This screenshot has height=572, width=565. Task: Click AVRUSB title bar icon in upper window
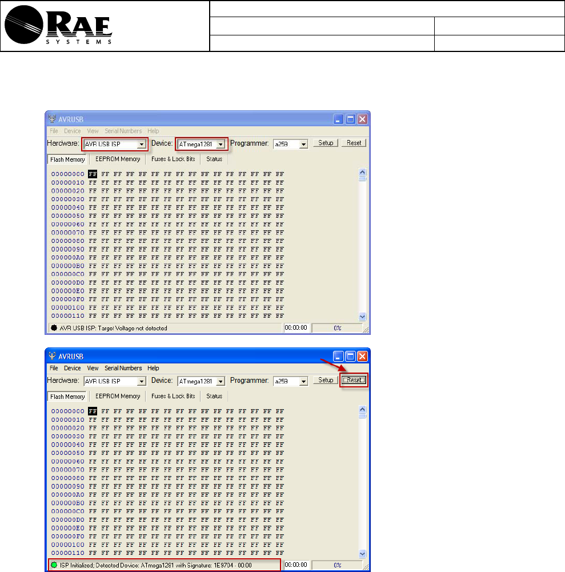coord(52,119)
